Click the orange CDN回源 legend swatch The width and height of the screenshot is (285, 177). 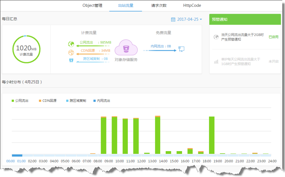[x=40, y=101]
